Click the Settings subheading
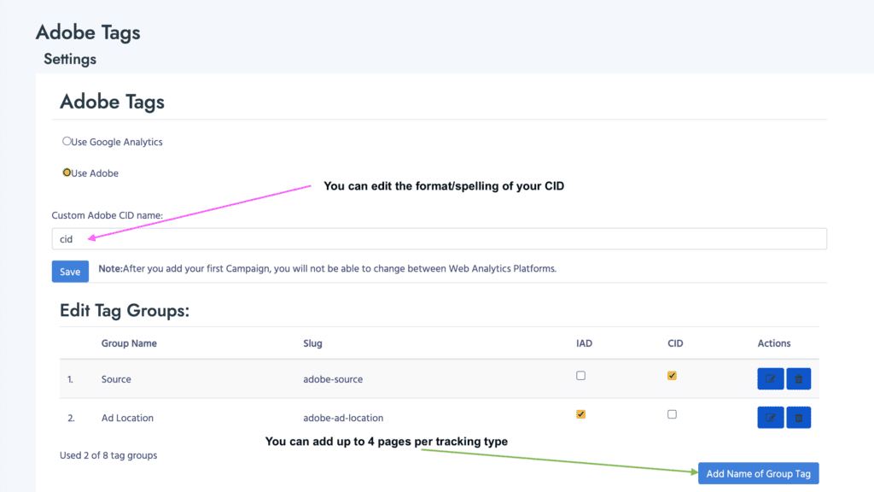Image resolution: width=874 pixels, height=492 pixels. pyautogui.click(x=70, y=59)
